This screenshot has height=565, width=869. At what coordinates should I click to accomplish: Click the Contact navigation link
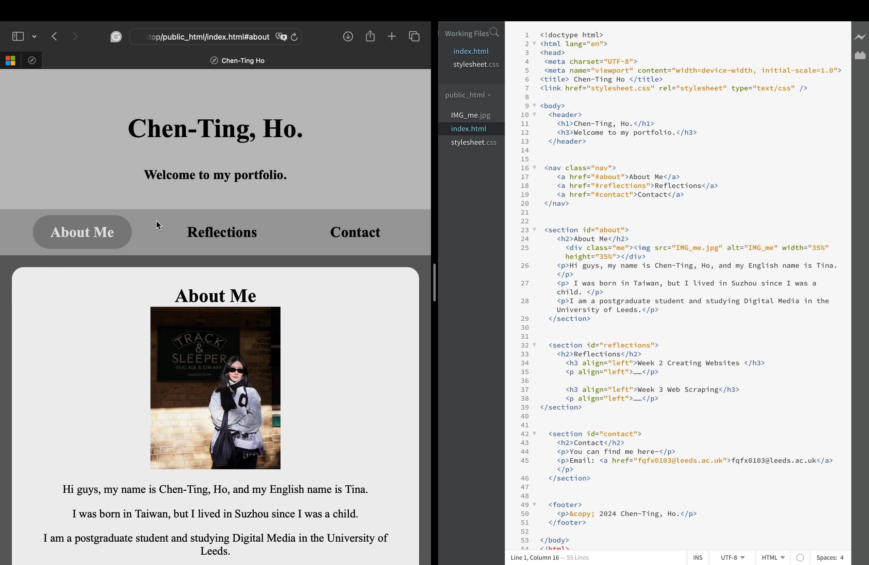tap(355, 232)
